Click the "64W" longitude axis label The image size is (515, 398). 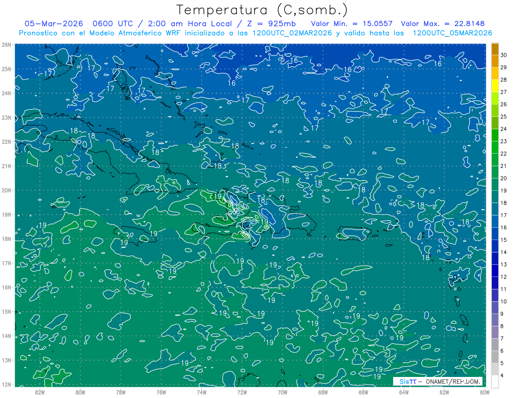click(404, 392)
